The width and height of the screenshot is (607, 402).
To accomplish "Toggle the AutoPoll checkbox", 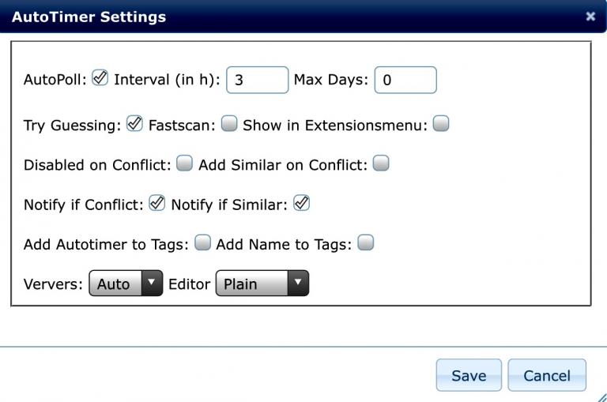I will pyautogui.click(x=100, y=78).
